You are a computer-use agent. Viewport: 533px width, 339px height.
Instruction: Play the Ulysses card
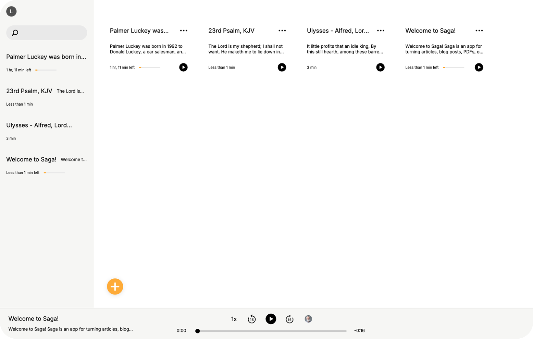click(380, 67)
